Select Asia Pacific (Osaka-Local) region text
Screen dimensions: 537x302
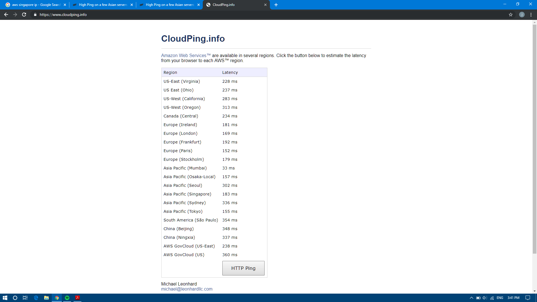(x=190, y=177)
